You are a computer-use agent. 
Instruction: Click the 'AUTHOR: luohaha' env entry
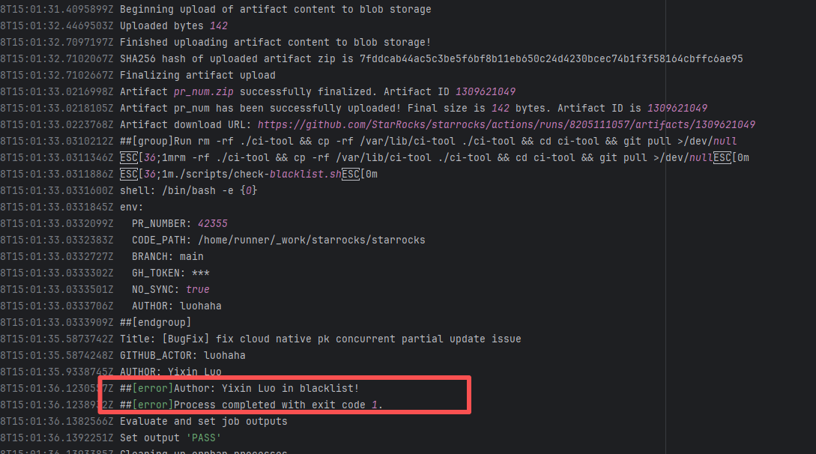176,306
